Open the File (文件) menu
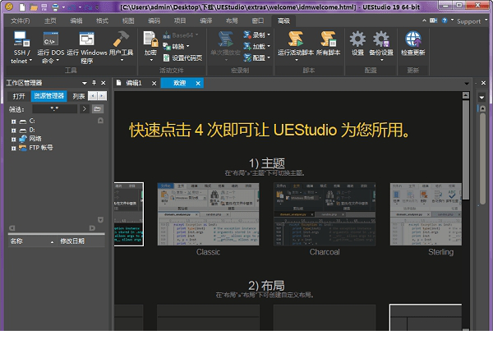The width and height of the screenshot is (493, 344). (20, 21)
